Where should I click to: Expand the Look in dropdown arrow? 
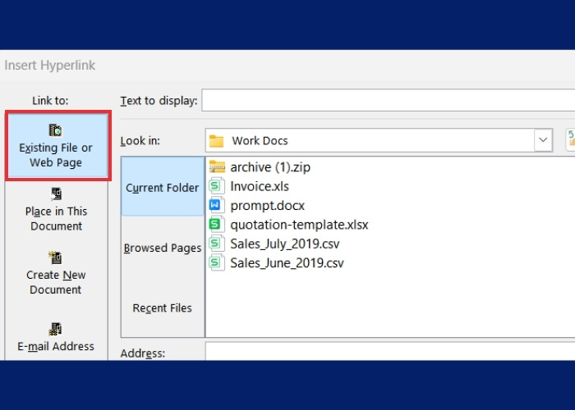(x=543, y=140)
